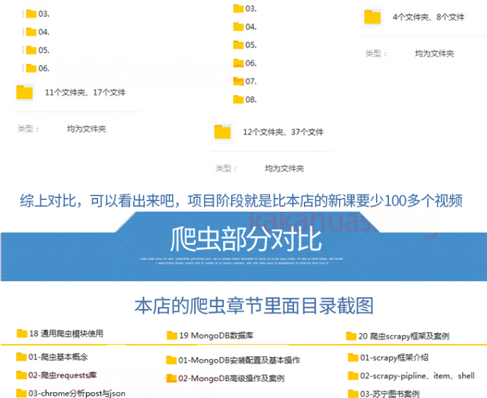Click the large folder icon beside 12个文件夹、37个文件
Viewport: 487px width, 398px height.
point(222,132)
